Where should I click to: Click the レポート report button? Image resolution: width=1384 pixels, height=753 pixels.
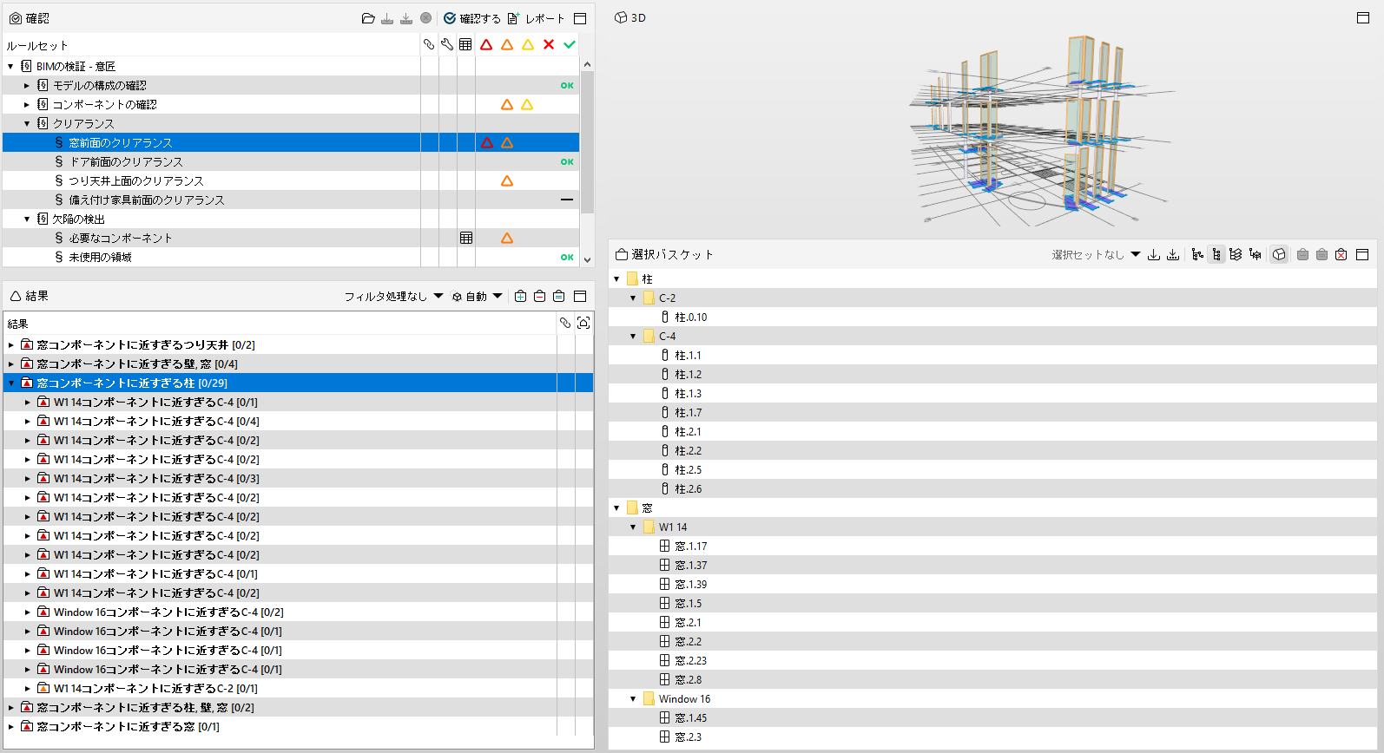point(536,18)
